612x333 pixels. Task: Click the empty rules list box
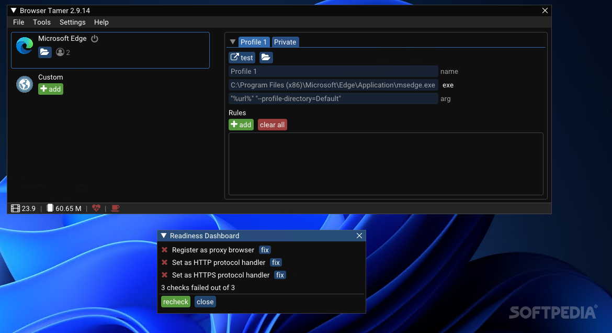pos(386,164)
